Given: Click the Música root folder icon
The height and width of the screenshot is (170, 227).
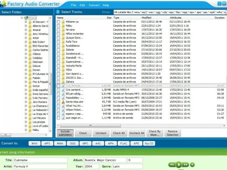Looking at the screenshot, I should click(x=26, y=18).
